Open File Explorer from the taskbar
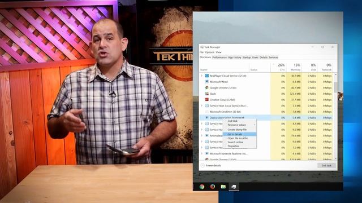Screen dimensions: 362x203 (223, 187)
